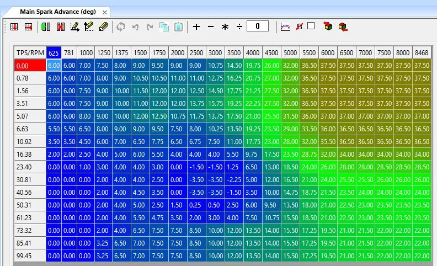Select the Main Spark Advance (deg) tab
437x266 pixels.
(x=57, y=12)
